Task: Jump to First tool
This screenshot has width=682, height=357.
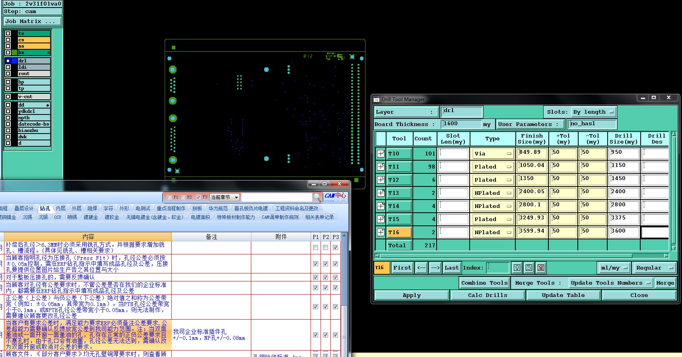Action: [x=402, y=268]
